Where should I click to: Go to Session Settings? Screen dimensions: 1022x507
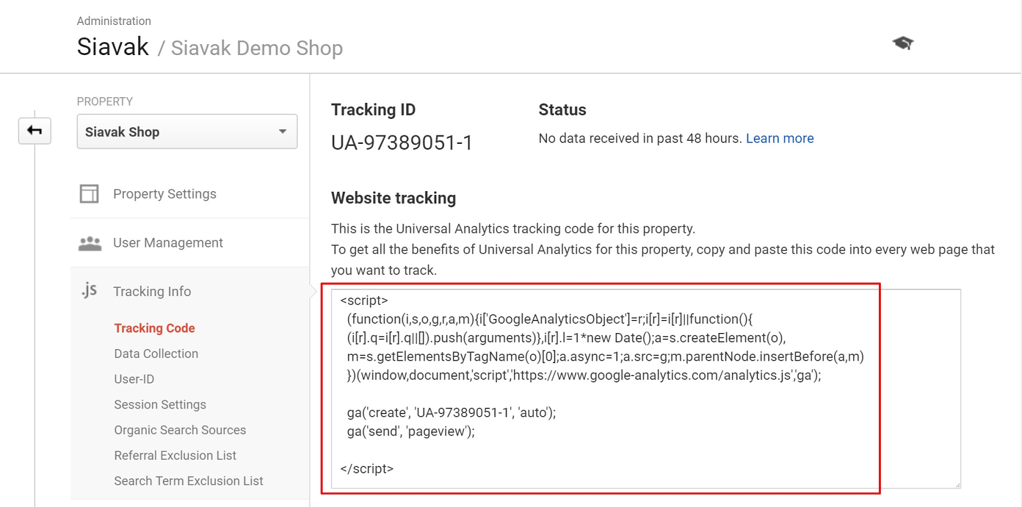[160, 405]
